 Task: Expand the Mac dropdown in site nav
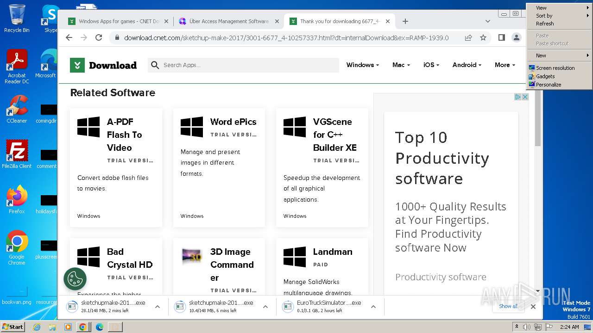pos(401,65)
